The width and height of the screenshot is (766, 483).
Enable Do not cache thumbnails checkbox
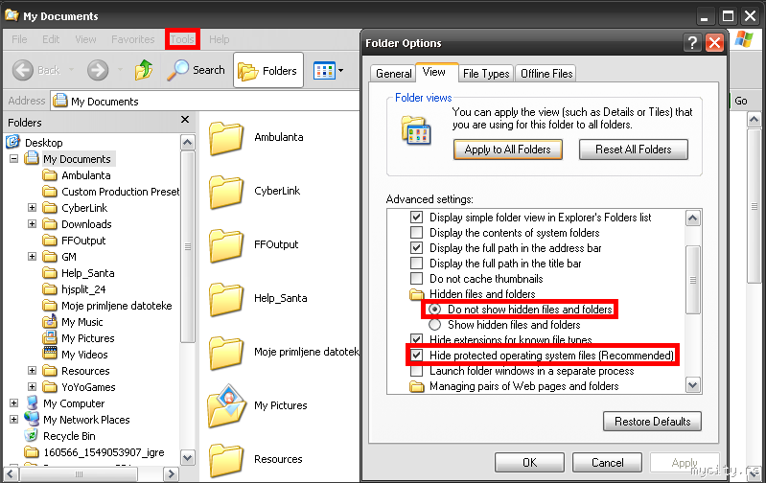416,278
